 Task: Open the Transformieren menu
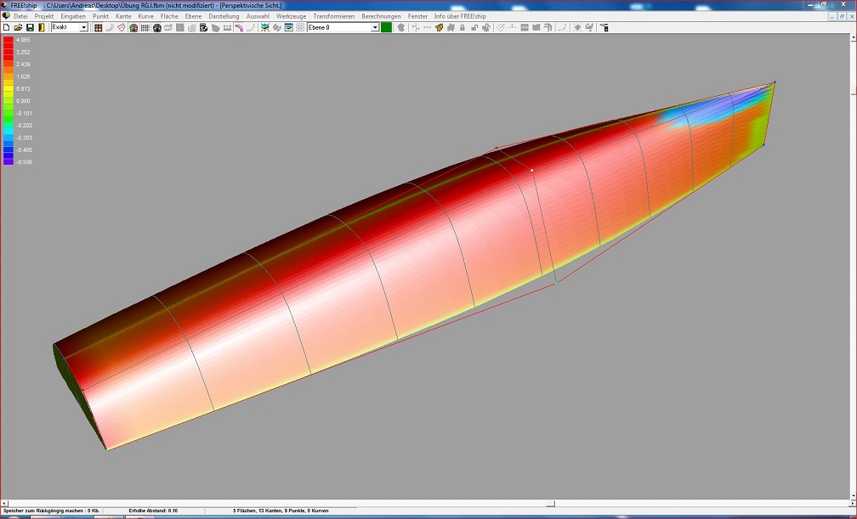coord(333,16)
